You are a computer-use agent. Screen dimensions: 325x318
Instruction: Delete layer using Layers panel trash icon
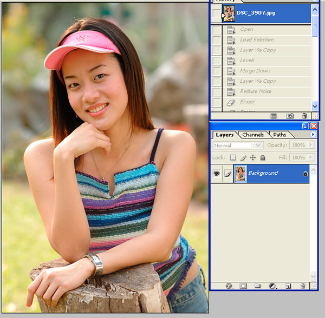[303, 286]
